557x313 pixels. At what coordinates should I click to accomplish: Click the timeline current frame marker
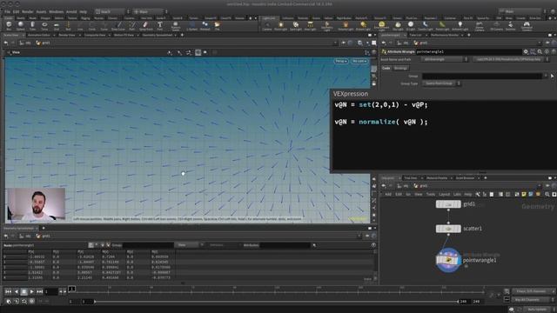coord(71,289)
